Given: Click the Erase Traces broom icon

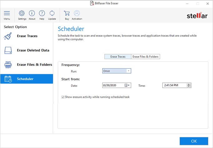Looking at the screenshot, I should [x=8, y=36].
